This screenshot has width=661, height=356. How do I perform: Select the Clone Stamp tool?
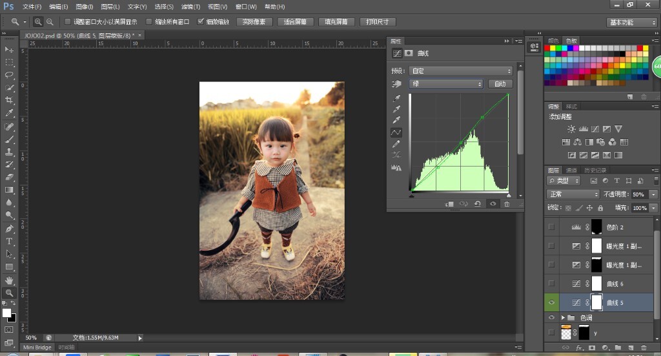pyautogui.click(x=9, y=152)
